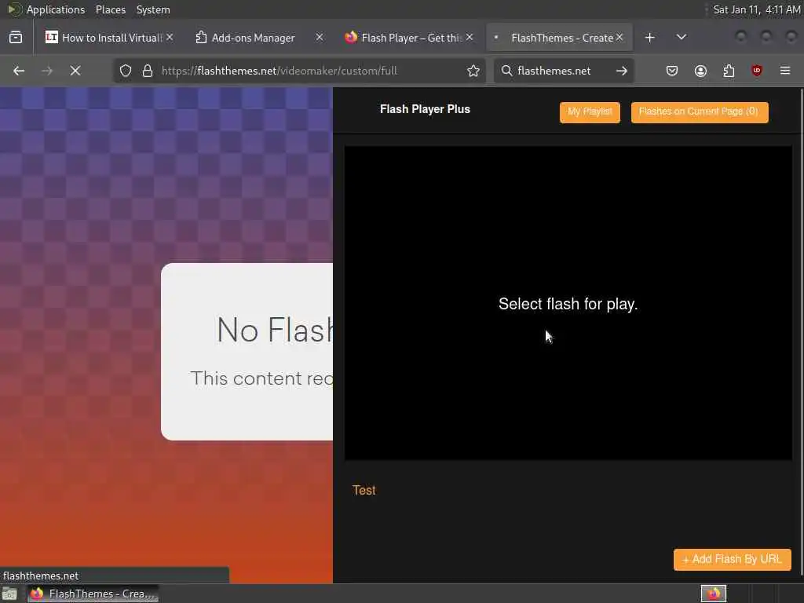Select the FlashThemes - Create tab
The width and height of the screenshot is (804, 603).
(559, 38)
